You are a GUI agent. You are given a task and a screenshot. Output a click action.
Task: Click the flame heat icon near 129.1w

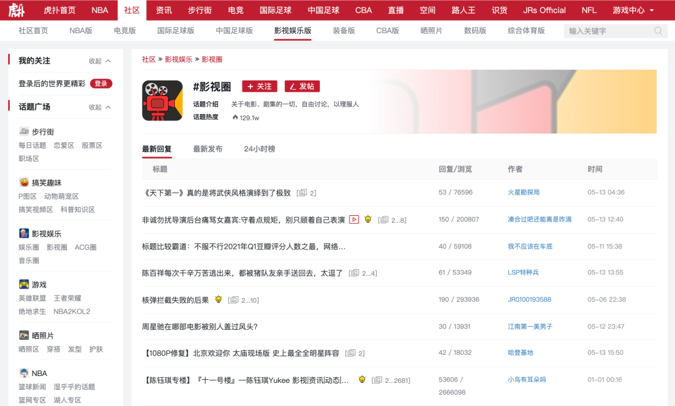[x=235, y=117]
